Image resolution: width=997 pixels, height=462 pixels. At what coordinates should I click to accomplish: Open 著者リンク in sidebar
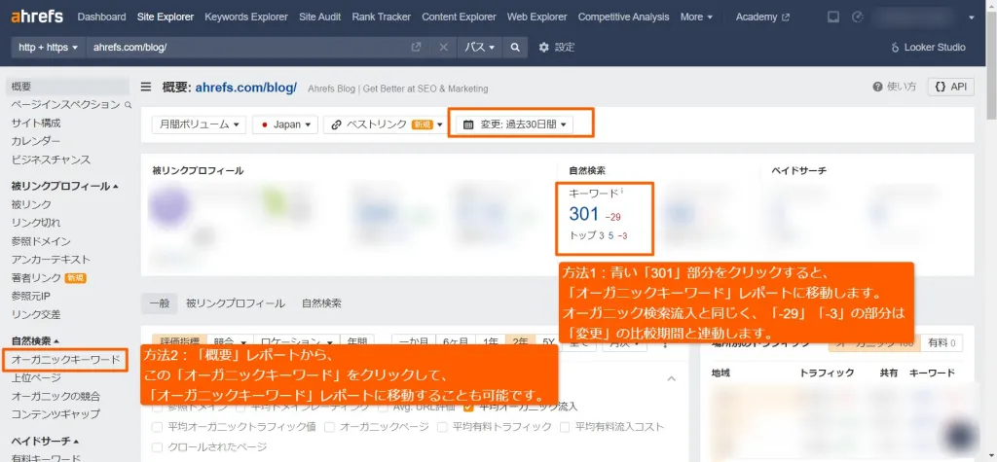coord(36,278)
